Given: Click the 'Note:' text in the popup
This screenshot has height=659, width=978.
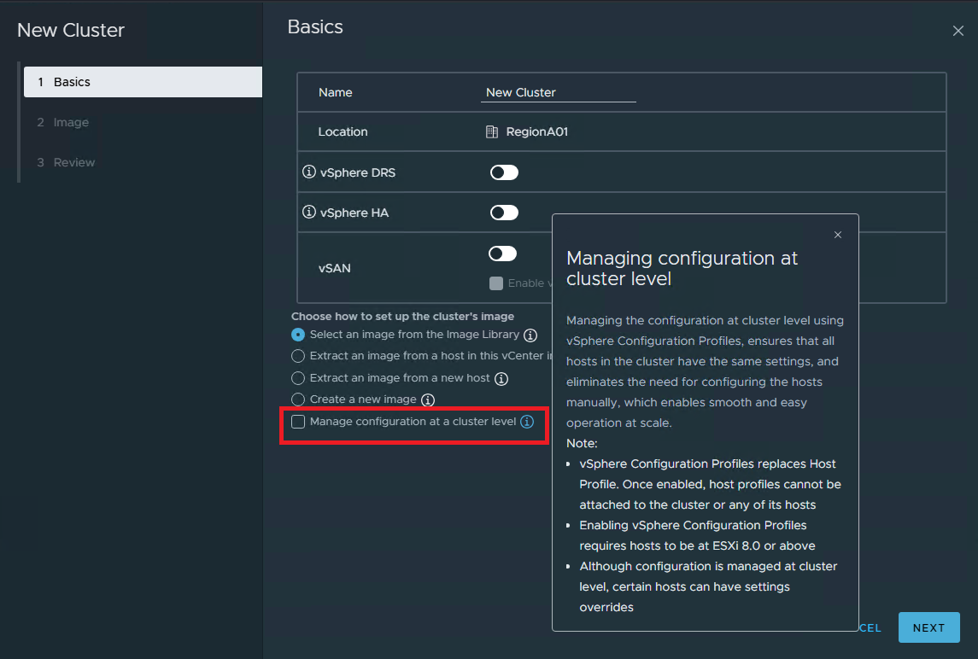Looking at the screenshot, I should pyautogui.click(x=582, y=443).
